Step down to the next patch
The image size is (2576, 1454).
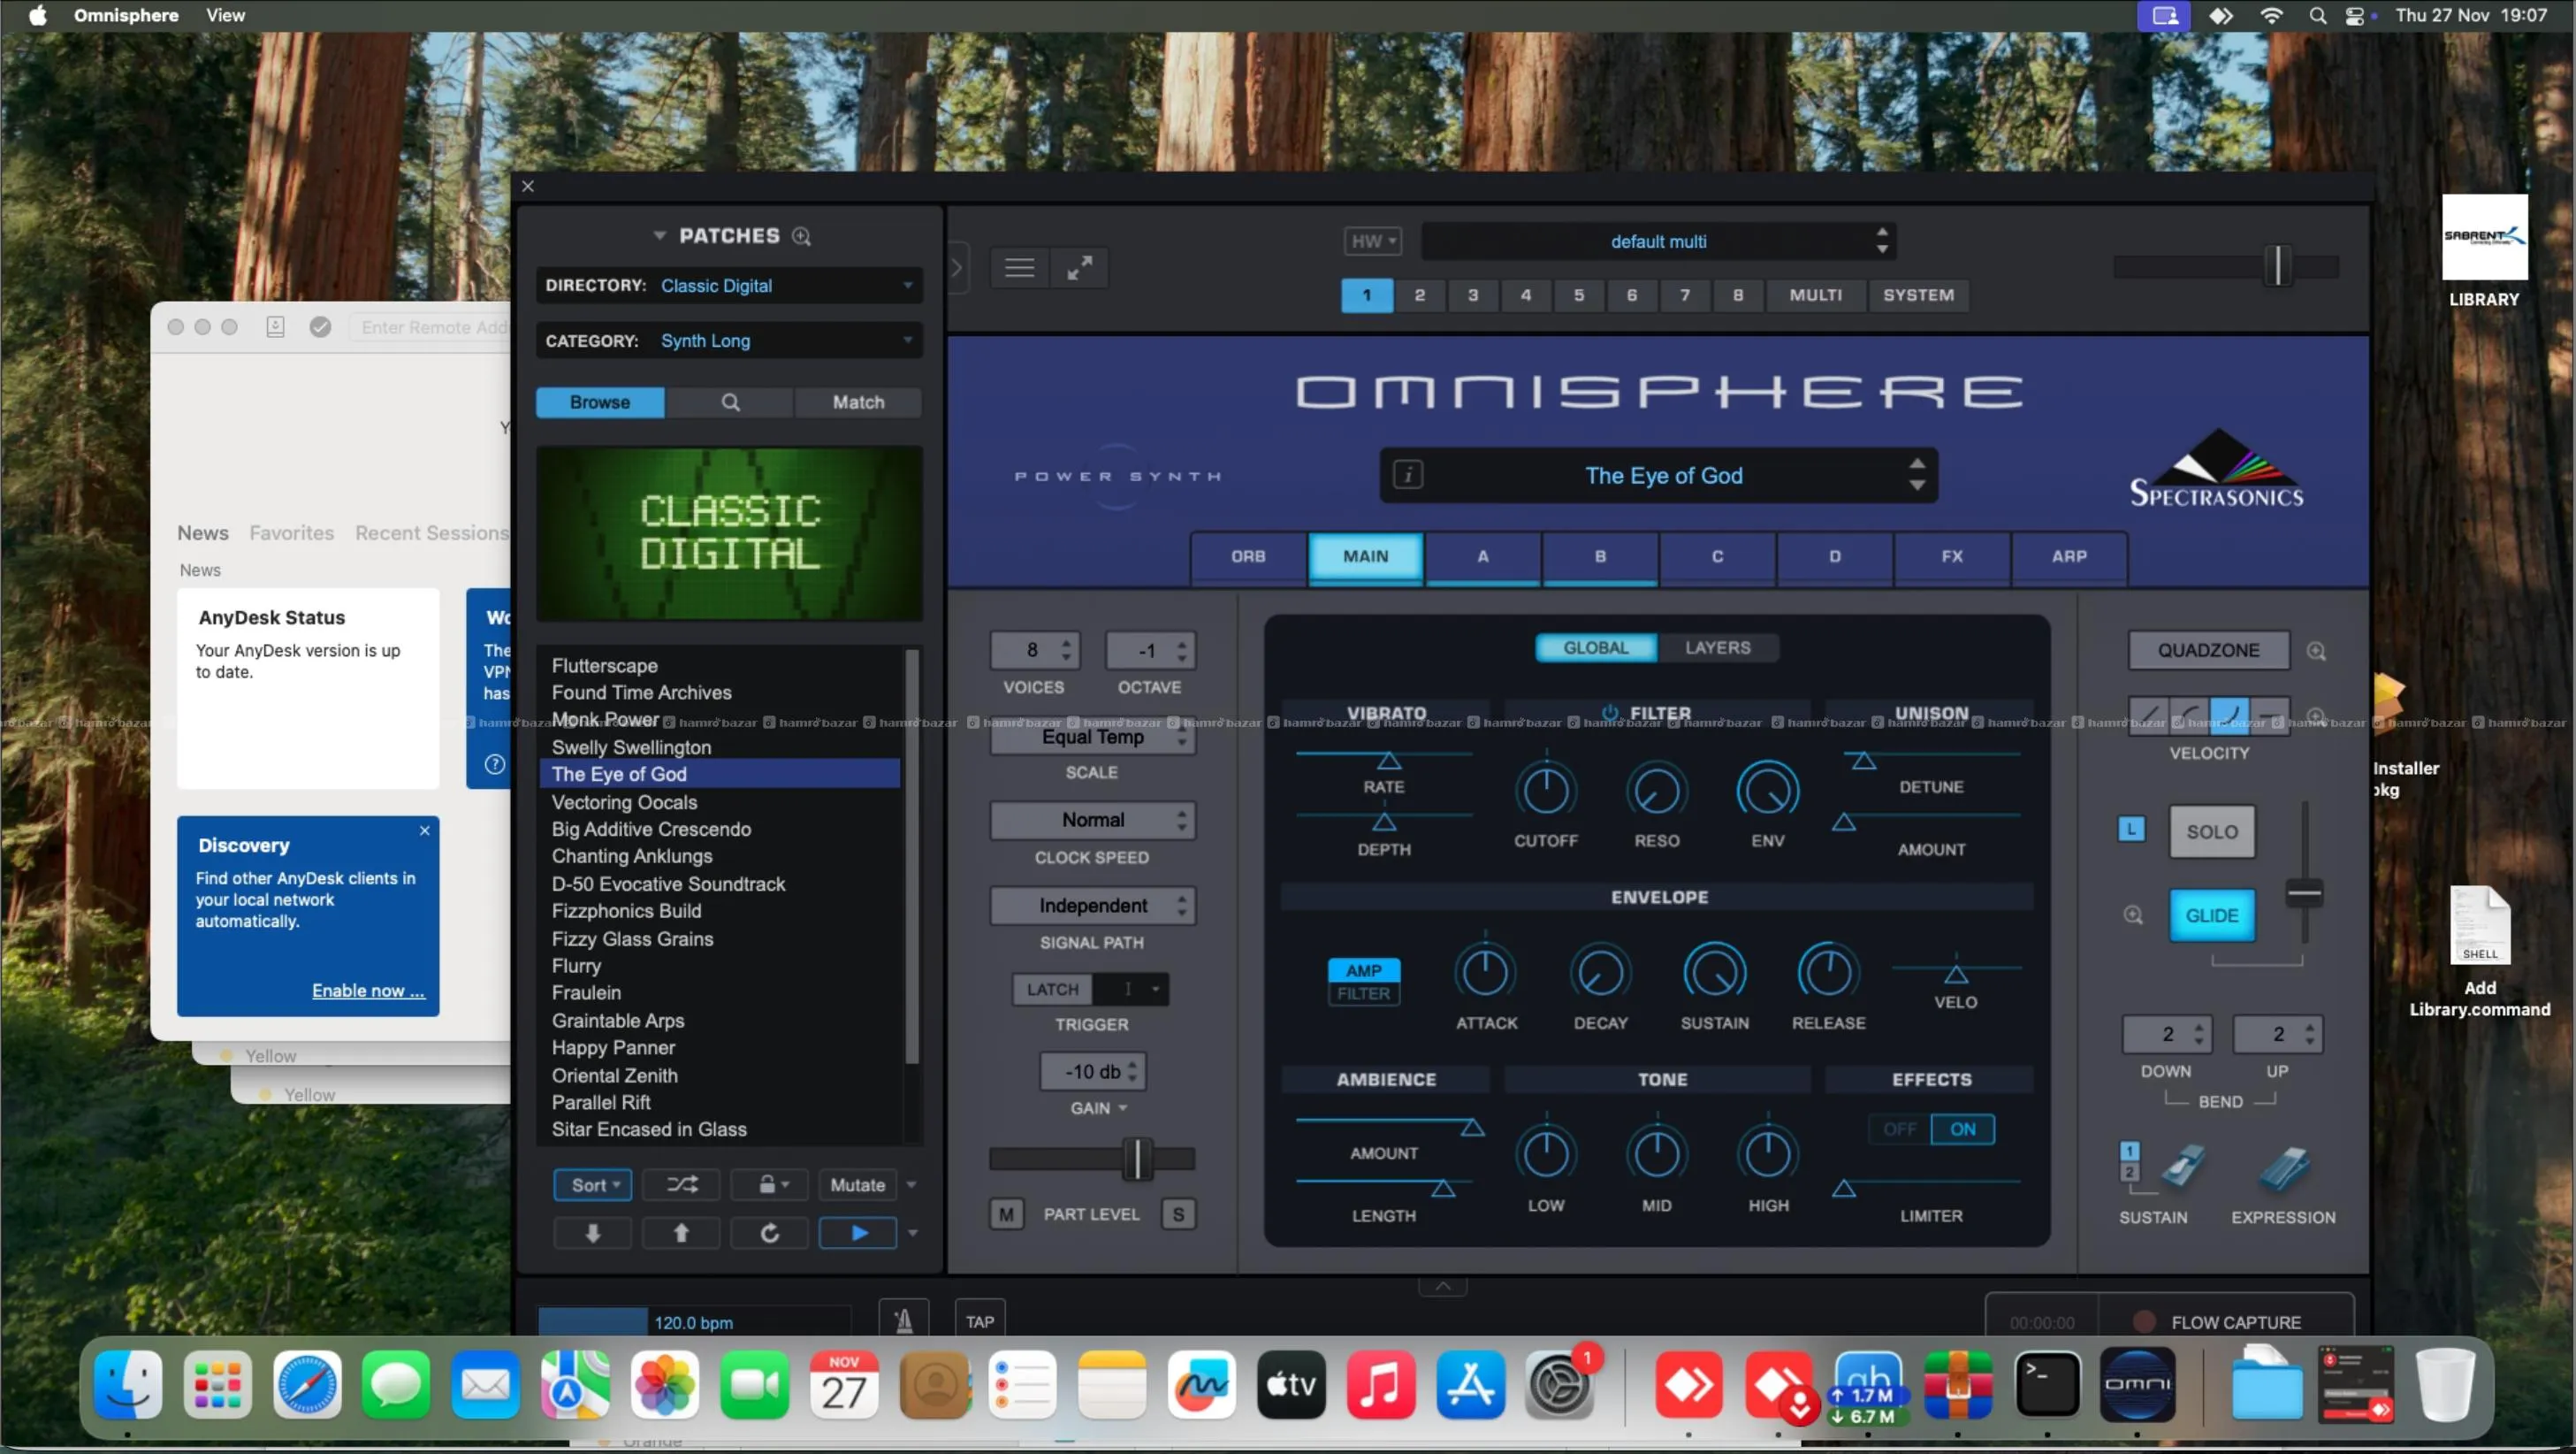[x=593, y=1233]
